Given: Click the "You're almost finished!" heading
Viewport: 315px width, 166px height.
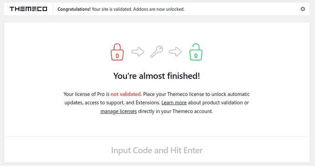Looking at the screenshot, I should (x=157, y=76).
